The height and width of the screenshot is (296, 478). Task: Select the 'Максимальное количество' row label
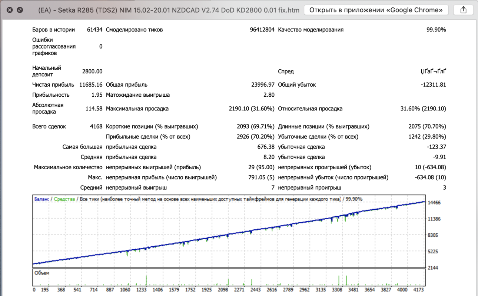(68, 167)
